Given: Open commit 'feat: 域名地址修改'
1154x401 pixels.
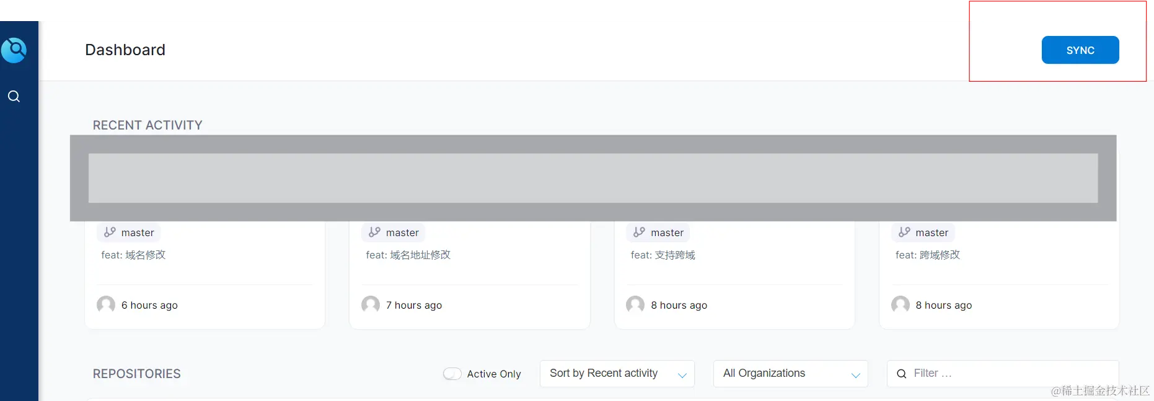Looking at the screenshot, I should pyautogui.click(x=408, y=255).
